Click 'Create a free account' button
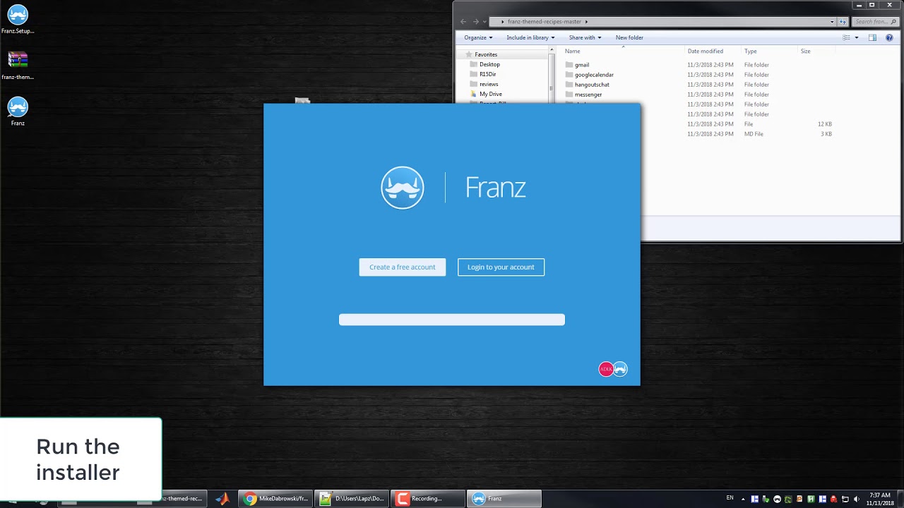This screenshot has width=904, height=508. (403, 267)
